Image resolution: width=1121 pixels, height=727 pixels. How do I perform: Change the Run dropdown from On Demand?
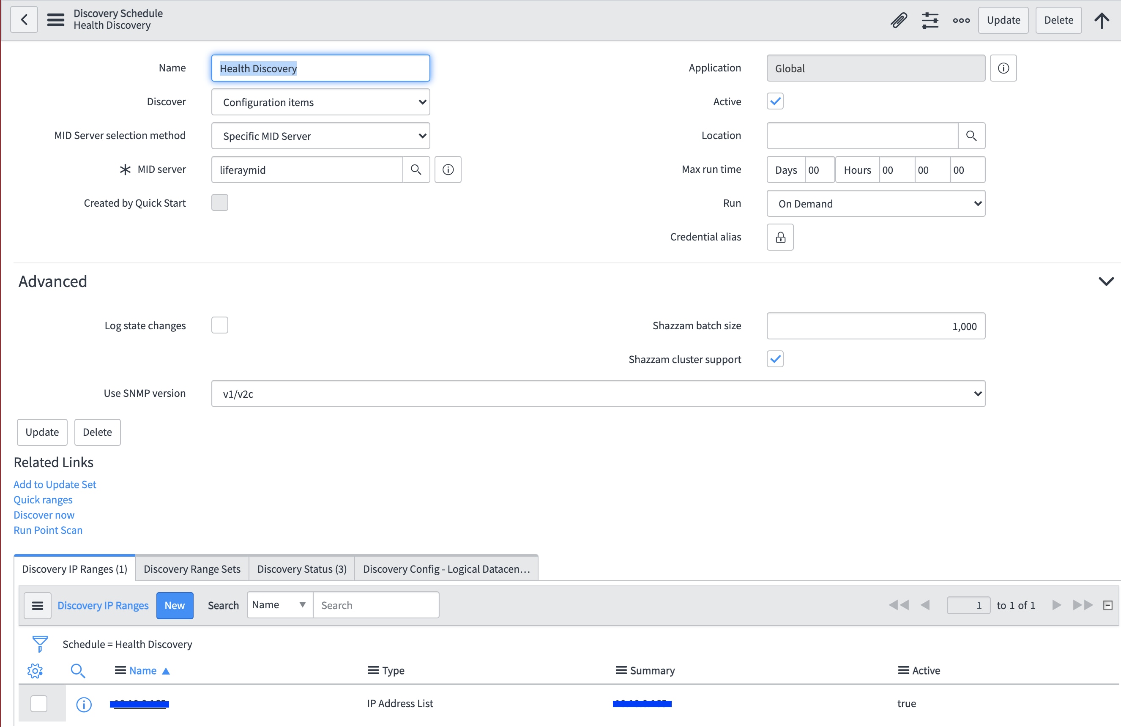(875, 203)
